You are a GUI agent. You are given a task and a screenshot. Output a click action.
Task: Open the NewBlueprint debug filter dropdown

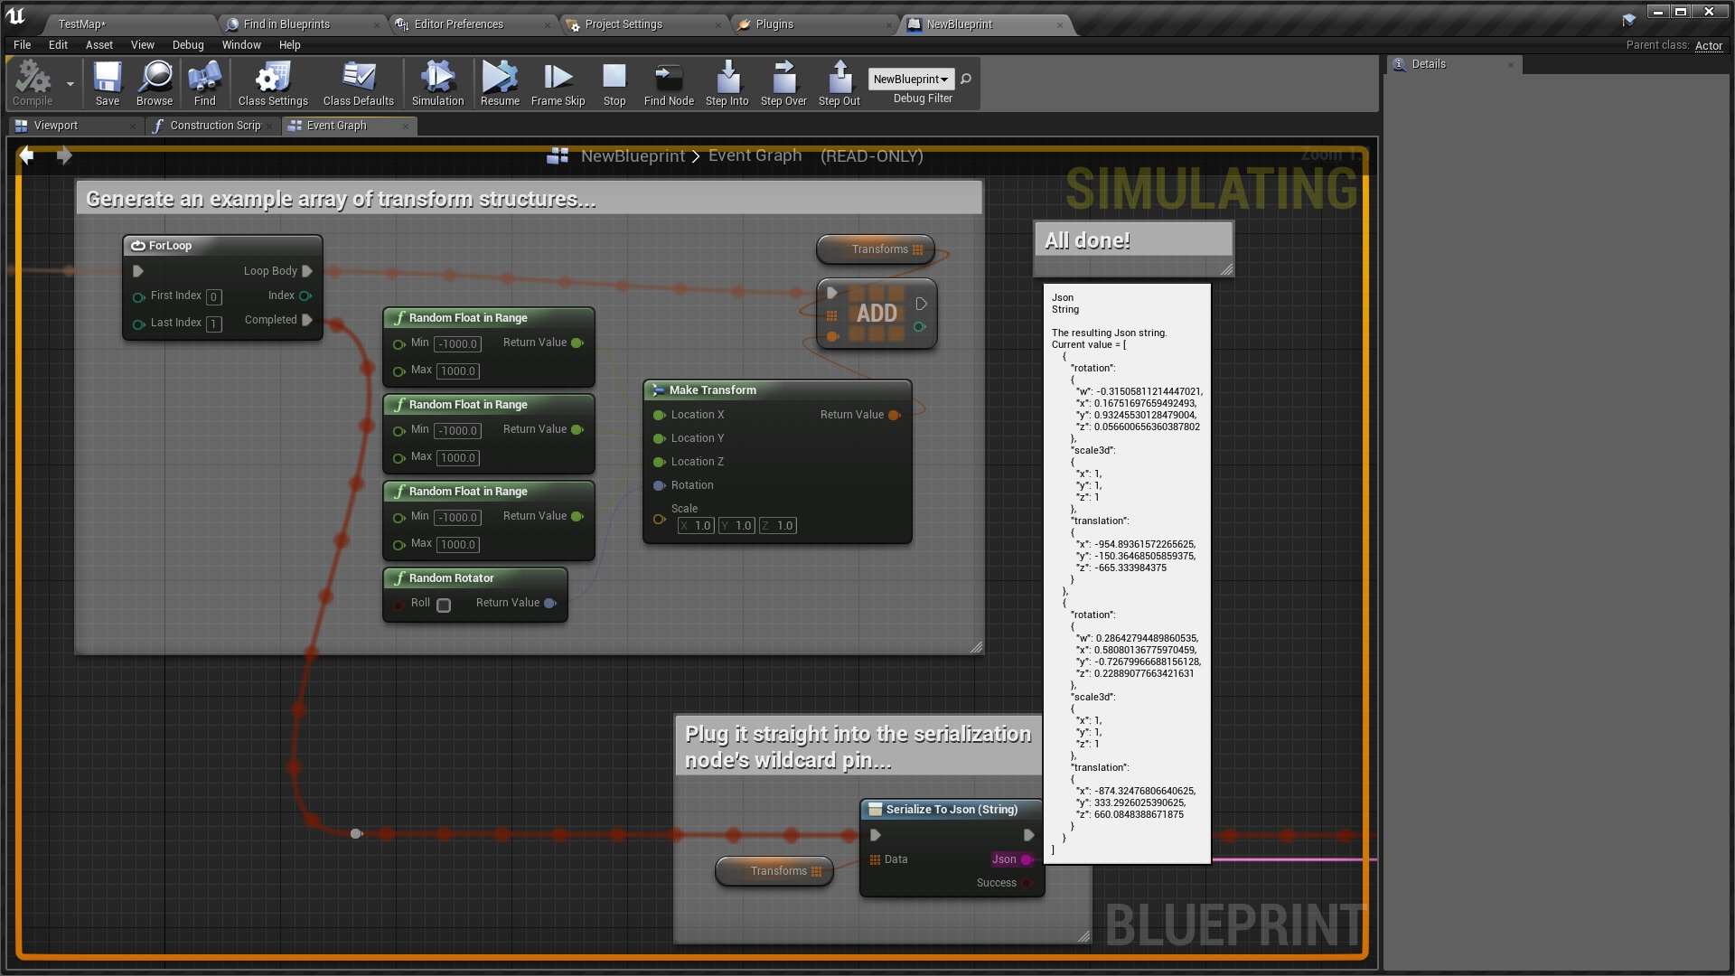(x=911, y=80)
